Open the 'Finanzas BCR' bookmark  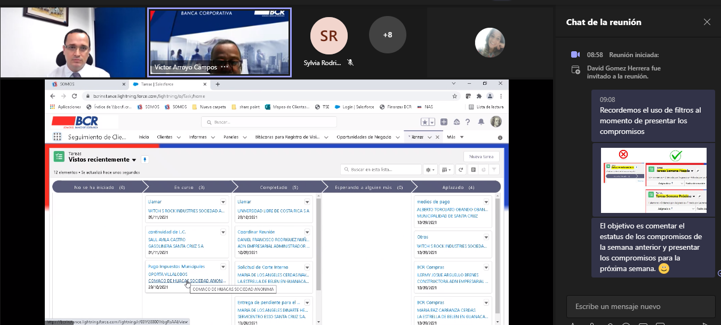click(x=396, y=107)
